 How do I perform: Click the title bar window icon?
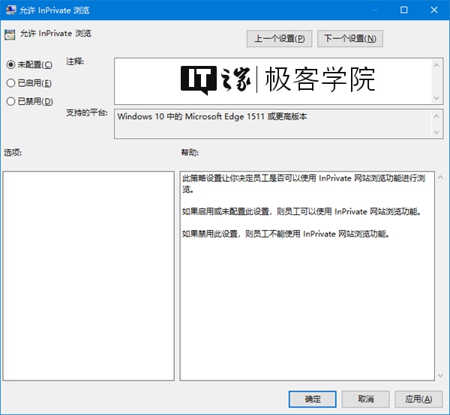pos(11,10)
